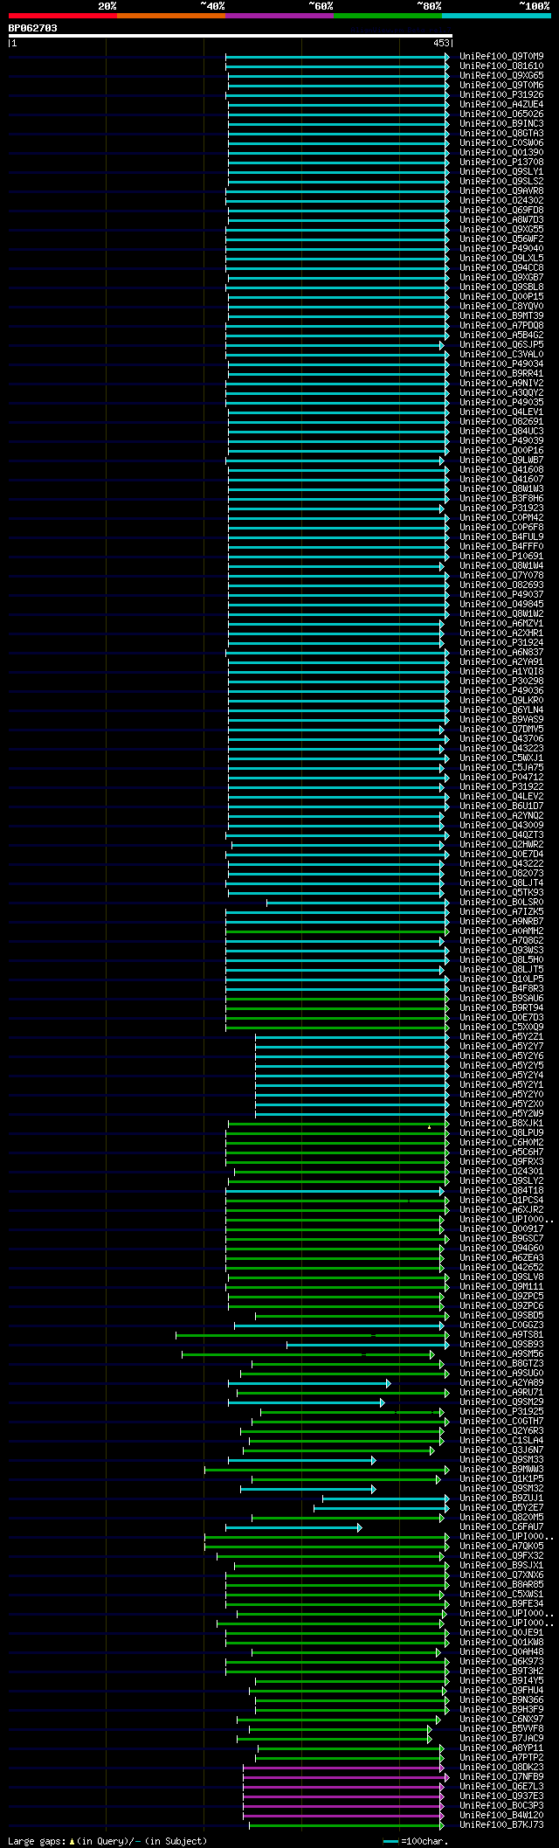Select label UniRef100_B4F8R3
The image size is (559, 1848).
coord(501,988)
